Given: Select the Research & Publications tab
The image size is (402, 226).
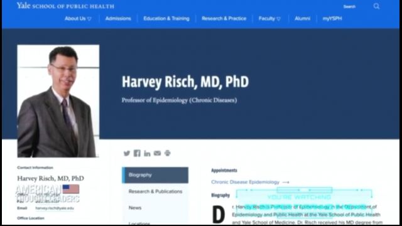Looking at the screenshot, I should click(155, 191).
